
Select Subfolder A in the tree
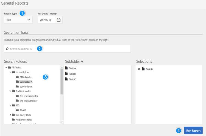pos(26,82)
